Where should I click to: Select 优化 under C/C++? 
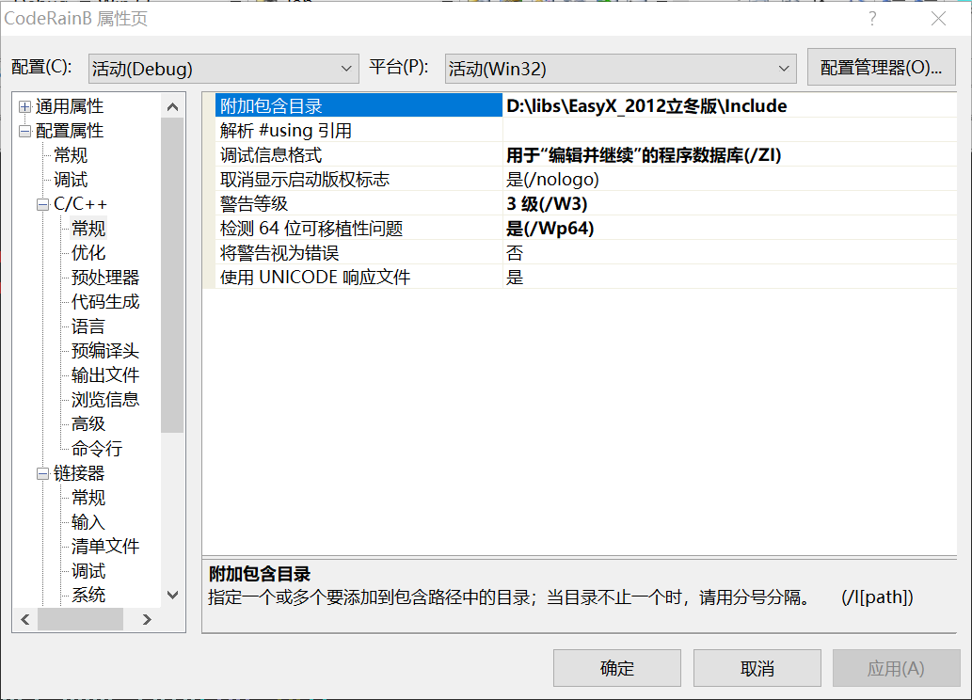pos(88,253)
